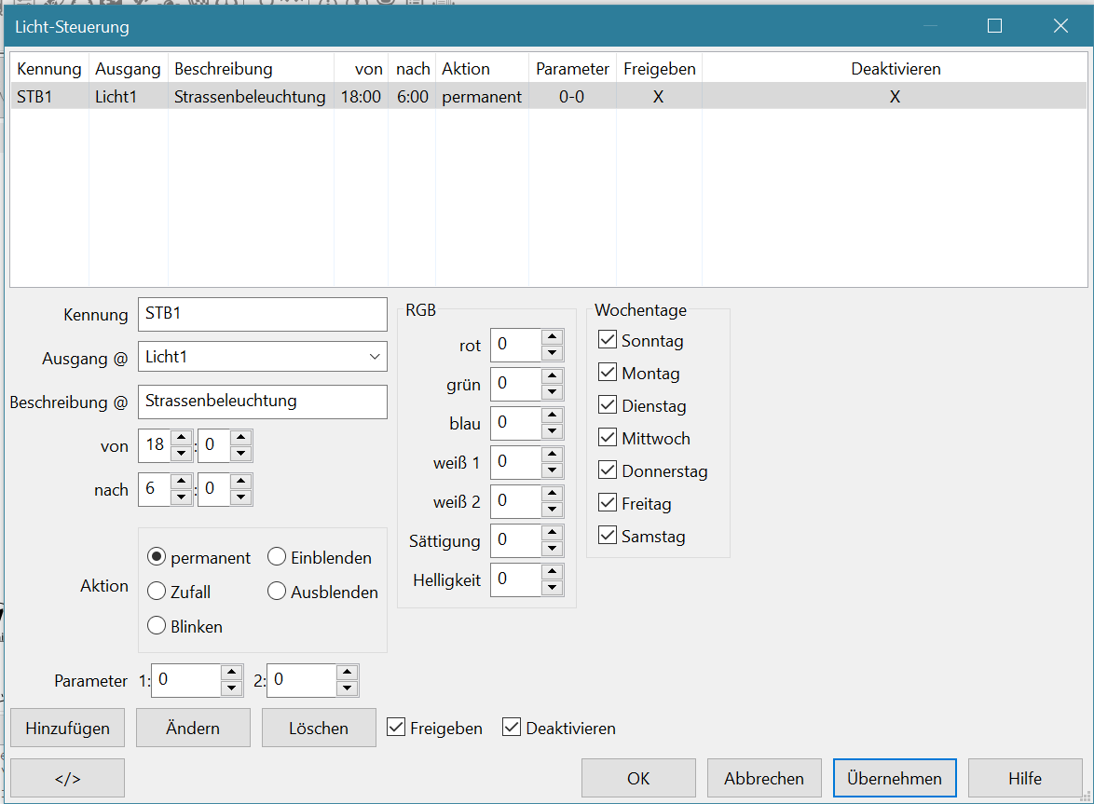The image size is (1094, 804).
Task: Decrease the nach hour spinner
Action: (182, 498)
